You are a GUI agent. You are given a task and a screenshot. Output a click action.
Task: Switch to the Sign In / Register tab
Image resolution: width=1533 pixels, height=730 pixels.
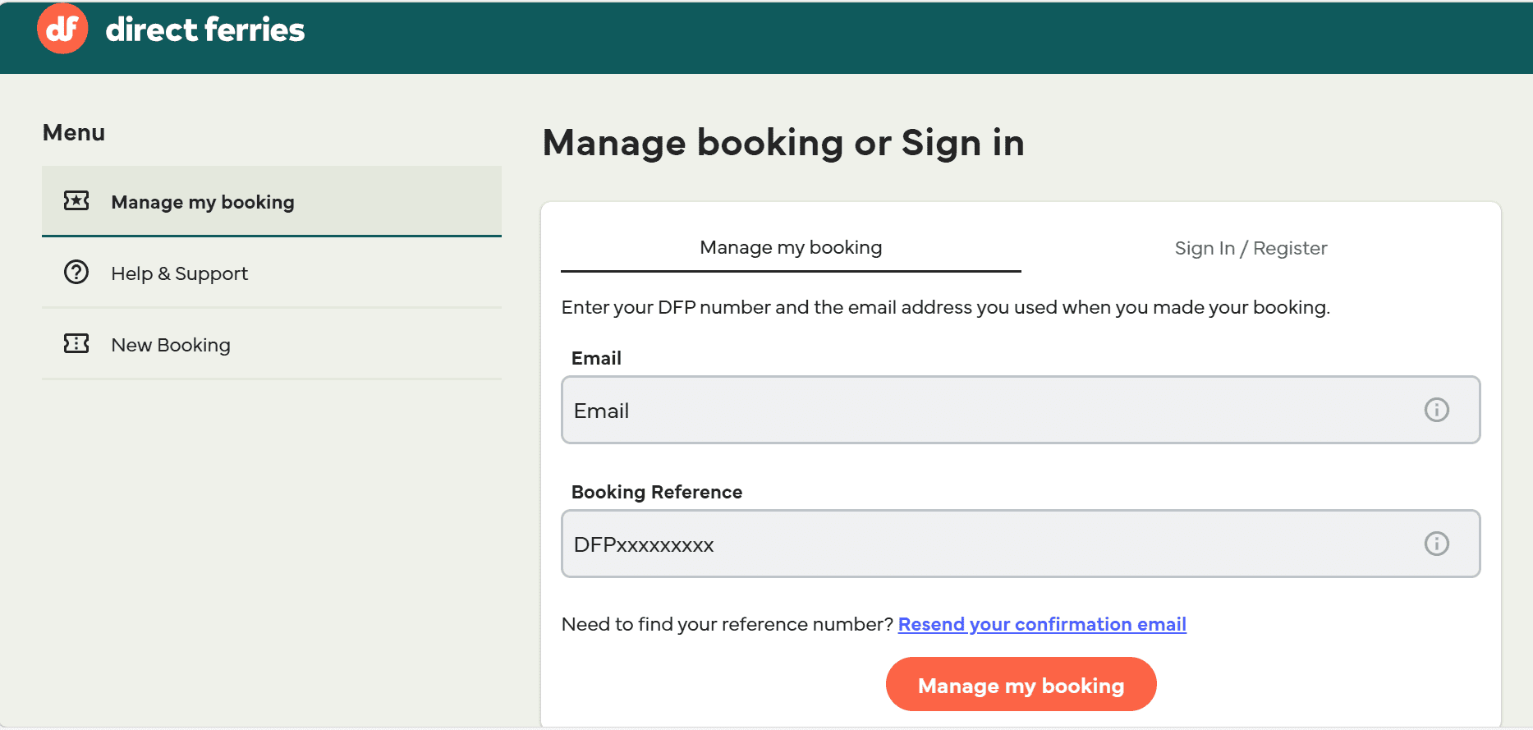[x=1251, y=248]
